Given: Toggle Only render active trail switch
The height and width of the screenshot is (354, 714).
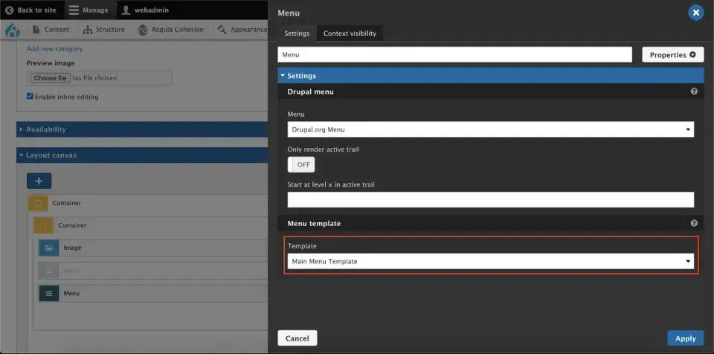Looking at the screenshot, I should pyautogui.click(x=301, y=164).
